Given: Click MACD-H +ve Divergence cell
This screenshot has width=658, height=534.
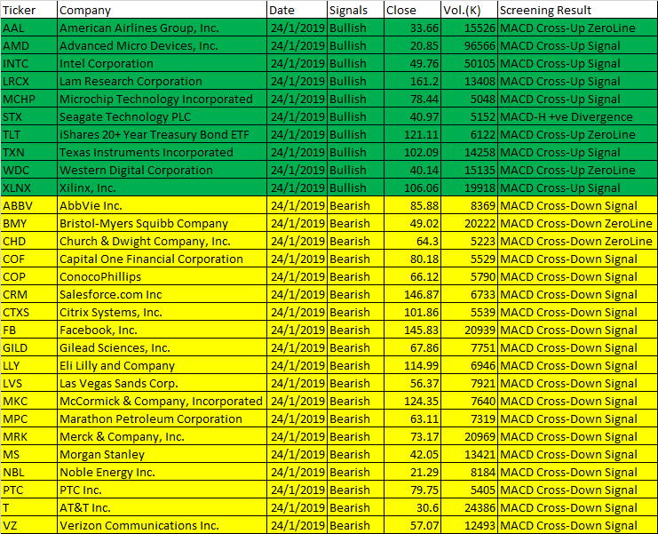Looking at the screenshot, I should (x=577, y=116).
